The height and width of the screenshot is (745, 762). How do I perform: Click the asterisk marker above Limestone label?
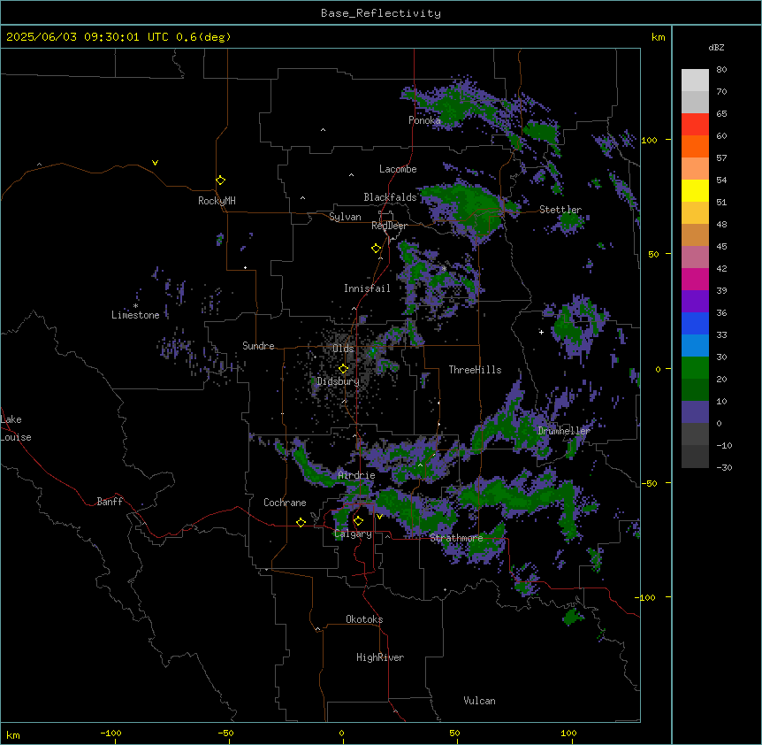(135, 306)
